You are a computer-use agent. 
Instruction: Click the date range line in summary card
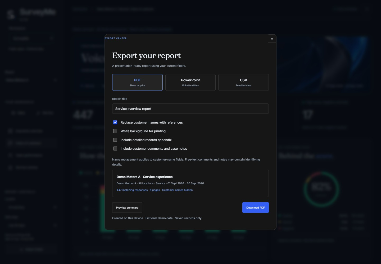[160, 183]
